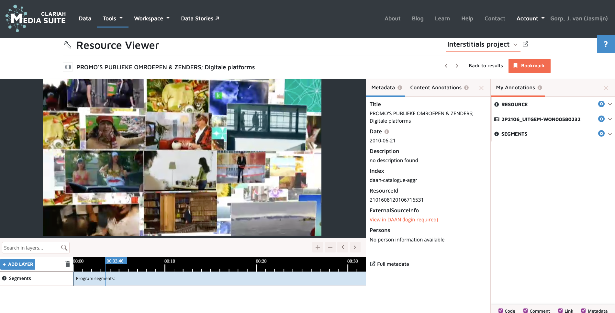The image size is (615, 313).
Task: Delete layer using the trash icon
Action: coord(67,264)
